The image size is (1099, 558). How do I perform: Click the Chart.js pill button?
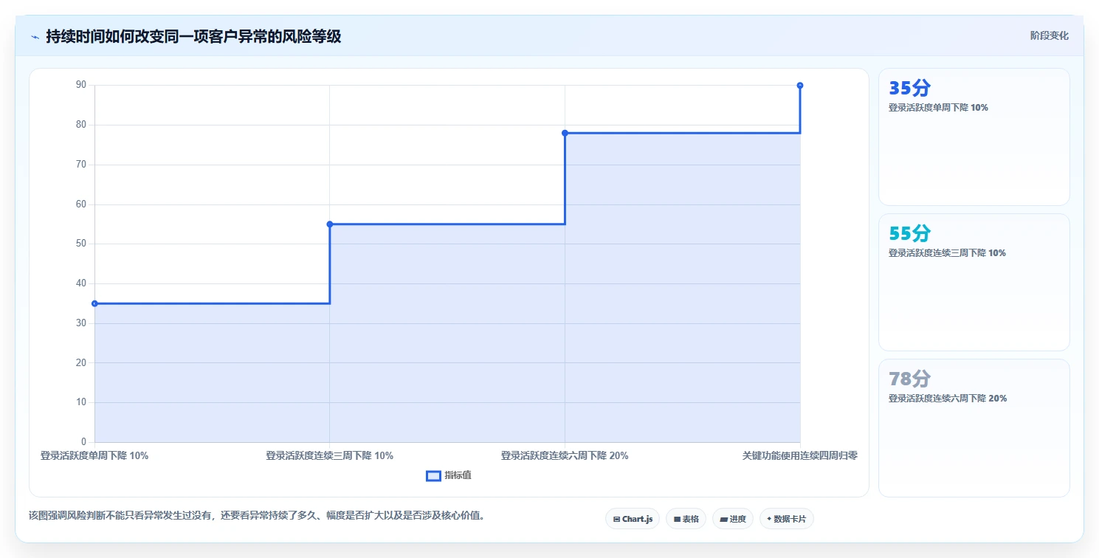[x=633, y=519]
